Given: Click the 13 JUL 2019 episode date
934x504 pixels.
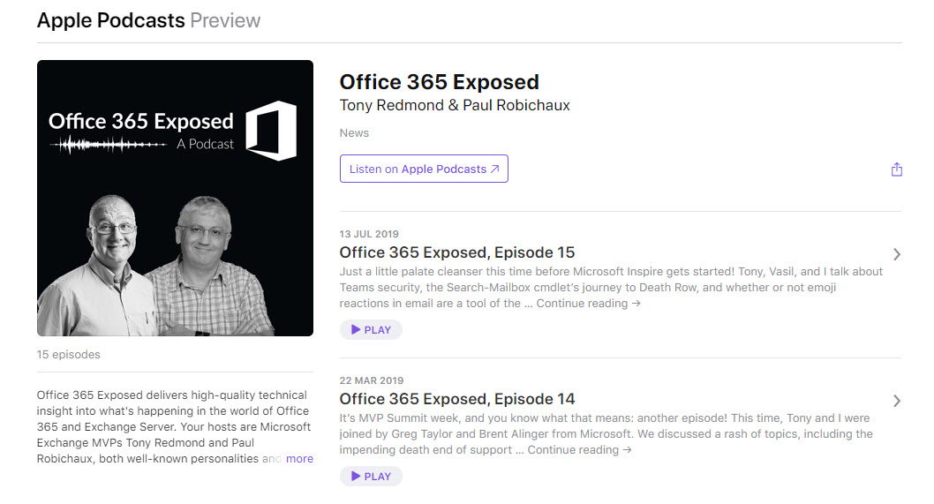Looking at the screenshot, I should 368,234.
